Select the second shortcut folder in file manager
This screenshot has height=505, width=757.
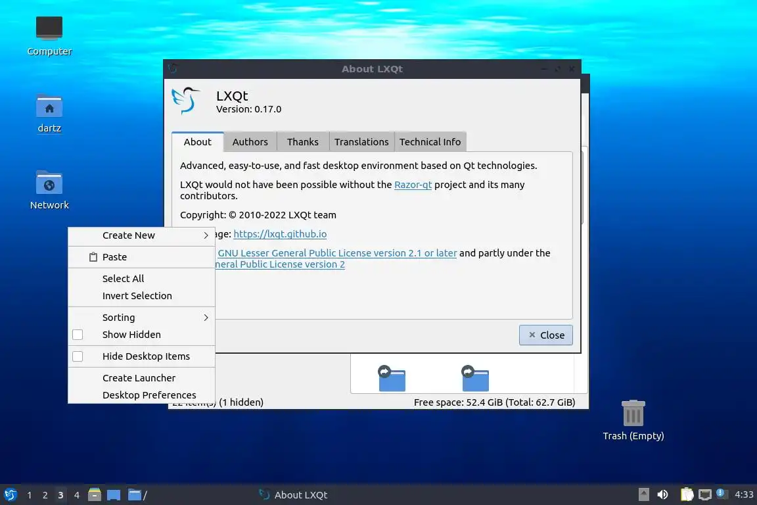pyautogui.click(x=475, y=378)
